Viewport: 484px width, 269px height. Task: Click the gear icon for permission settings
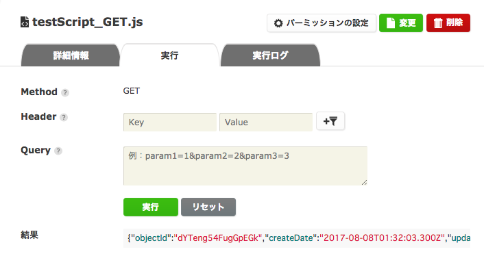(278, 23)
